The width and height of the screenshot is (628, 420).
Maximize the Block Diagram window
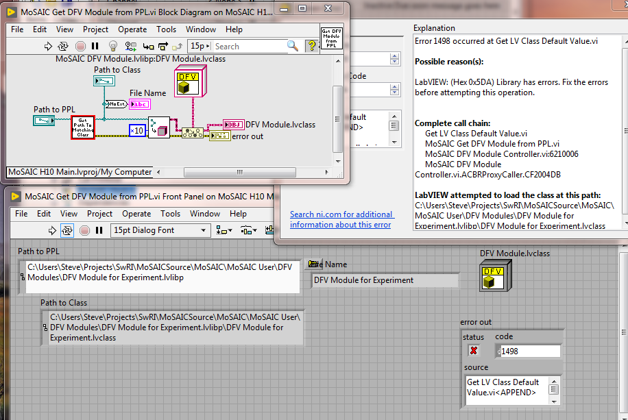coord(302,8)
